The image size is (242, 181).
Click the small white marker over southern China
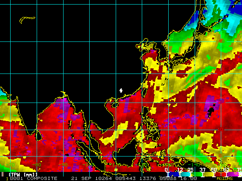(121, 90)
